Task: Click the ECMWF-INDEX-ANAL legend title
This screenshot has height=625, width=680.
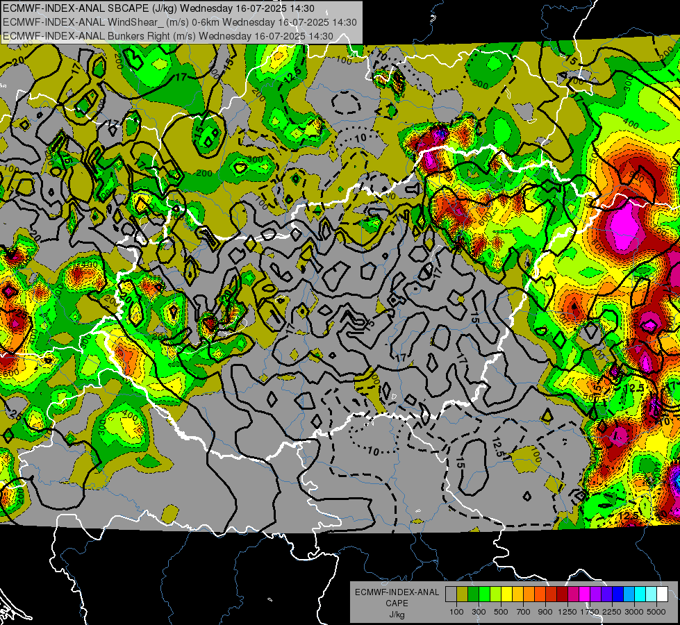Action: click(x=397, y=592)
